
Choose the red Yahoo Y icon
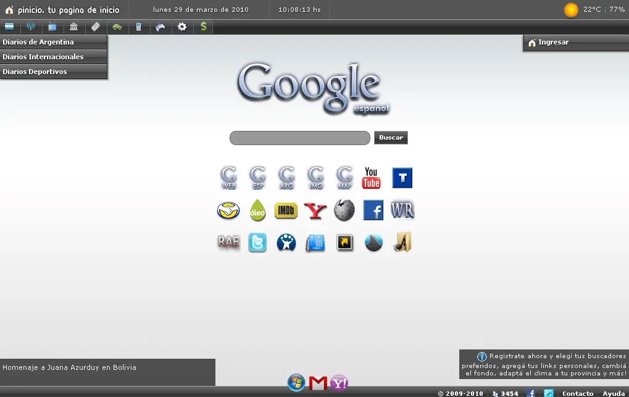click(315, 211)
